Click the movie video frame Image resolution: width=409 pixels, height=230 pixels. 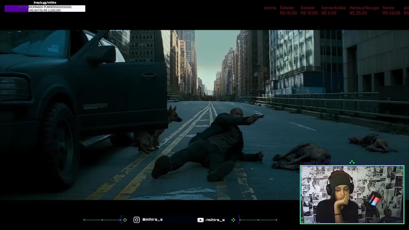click(204, 115)
